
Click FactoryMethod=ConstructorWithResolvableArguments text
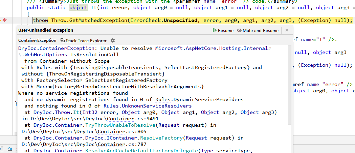point(128,87)
